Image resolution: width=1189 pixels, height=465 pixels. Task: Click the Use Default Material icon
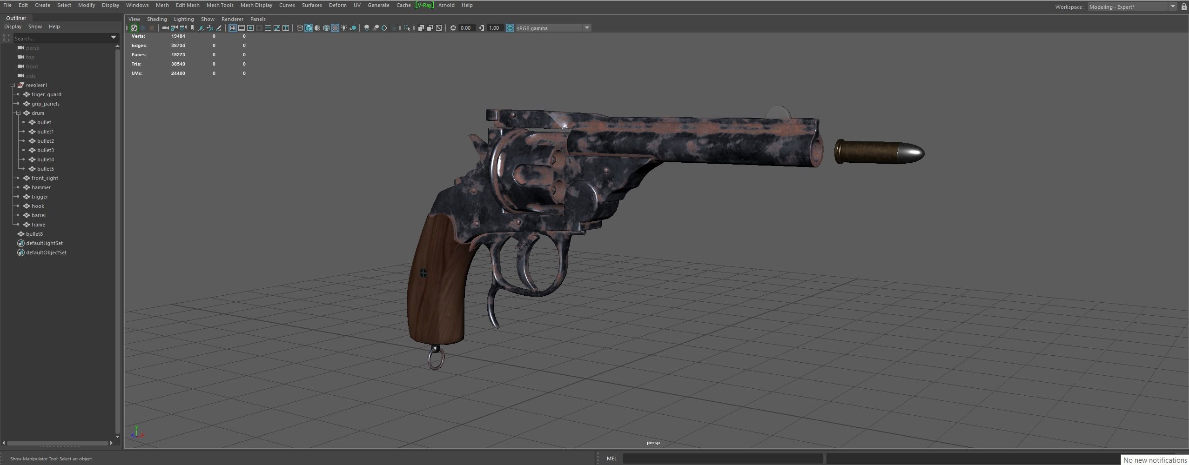tap(317, 28)
